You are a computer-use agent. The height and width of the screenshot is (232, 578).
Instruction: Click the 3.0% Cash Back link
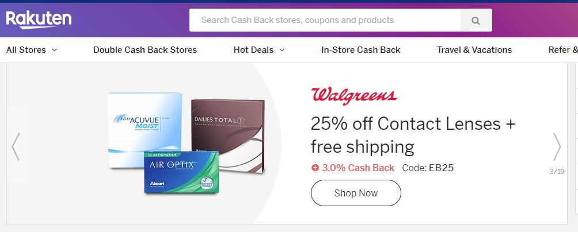pyautogui.click(x=358, y=168)
